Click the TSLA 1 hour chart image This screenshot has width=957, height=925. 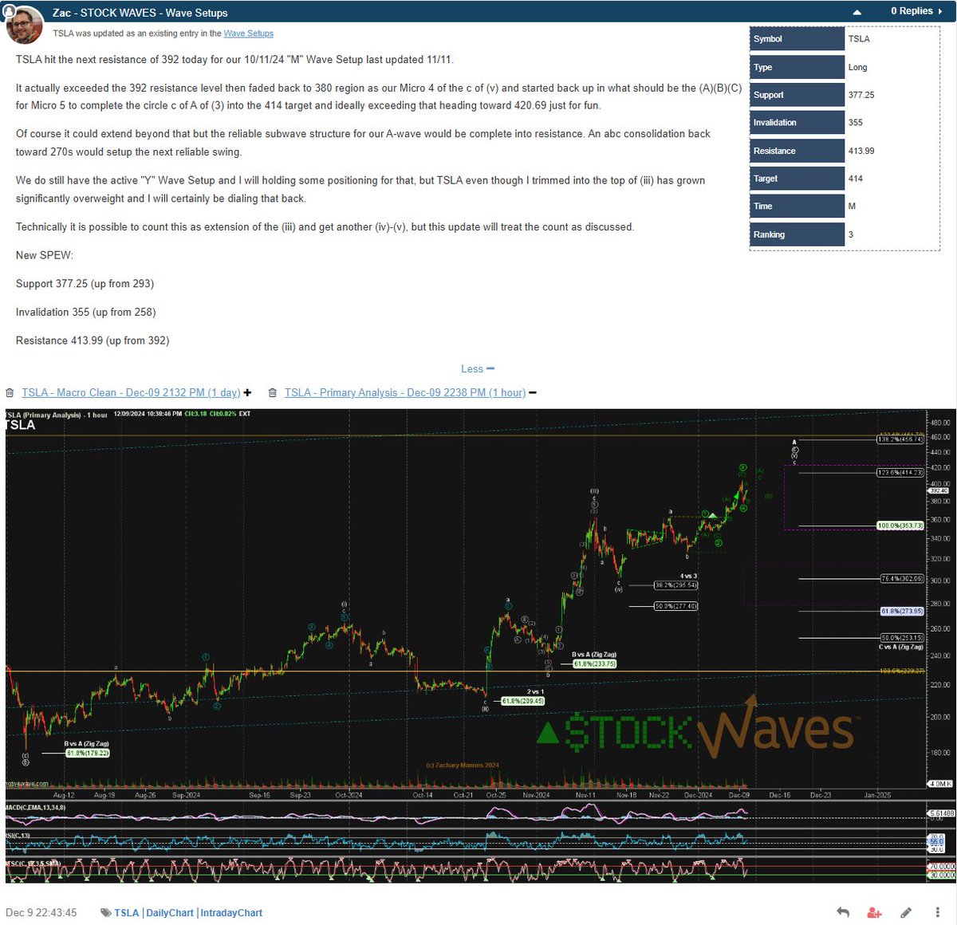pyautogui.click(x=480, y=645)
